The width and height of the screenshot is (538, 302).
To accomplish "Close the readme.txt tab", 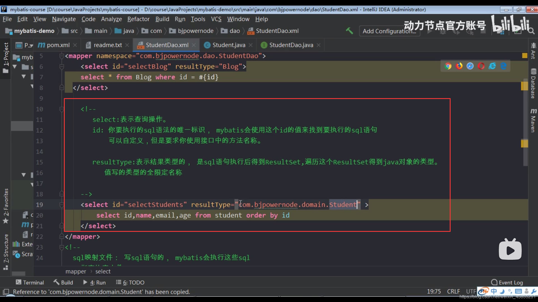I will pos(127,45).
